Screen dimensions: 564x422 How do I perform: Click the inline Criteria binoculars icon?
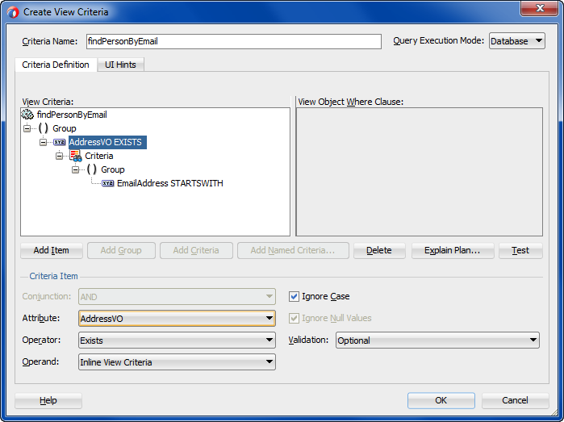76,156
